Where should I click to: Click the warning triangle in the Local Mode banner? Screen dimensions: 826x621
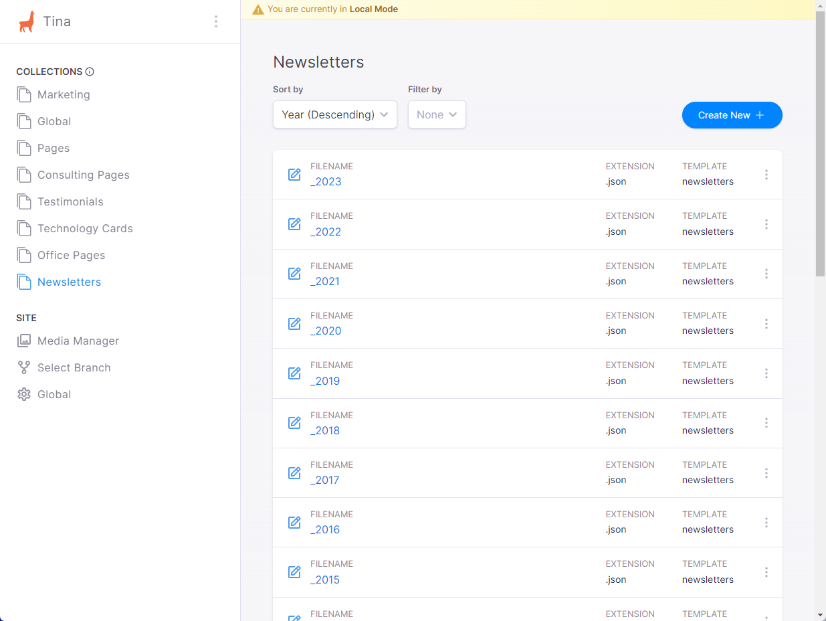click(x=258, y=9)
